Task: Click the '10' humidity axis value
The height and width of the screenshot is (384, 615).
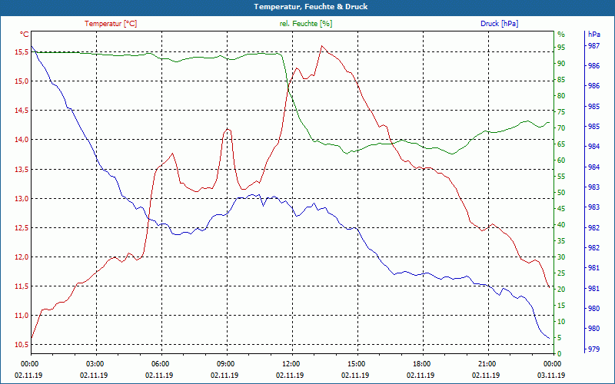Action: [x=561, y=322]
